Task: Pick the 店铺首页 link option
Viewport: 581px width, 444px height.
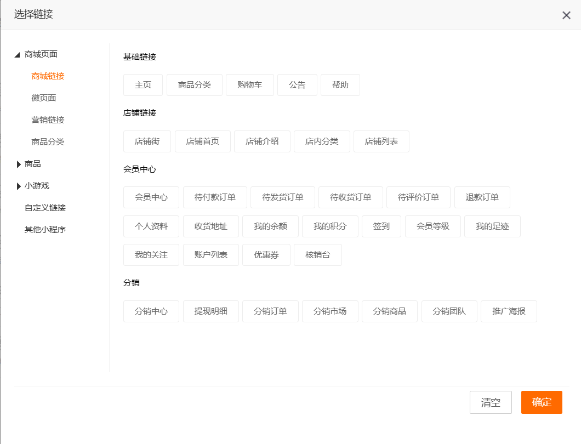Action: pos(202,141)
